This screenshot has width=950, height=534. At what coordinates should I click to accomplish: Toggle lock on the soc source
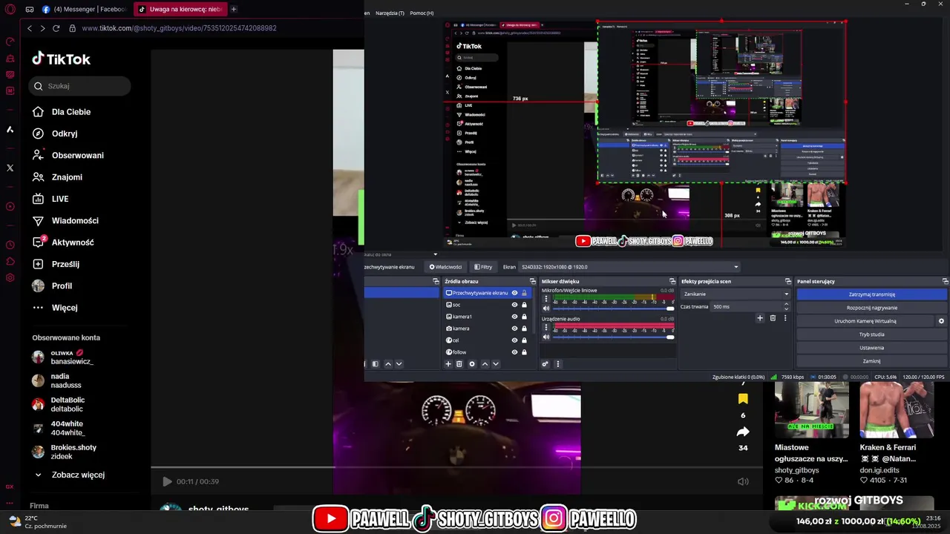pos(524,305)
